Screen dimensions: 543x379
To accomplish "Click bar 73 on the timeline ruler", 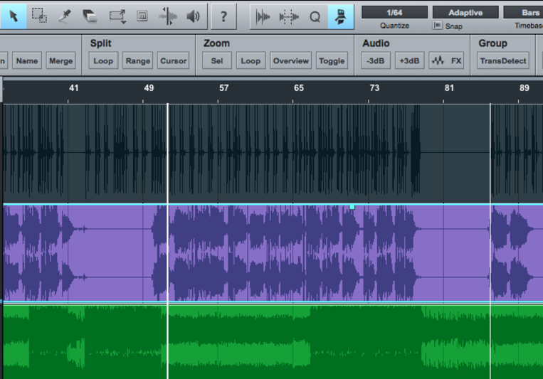I will 374,88.
